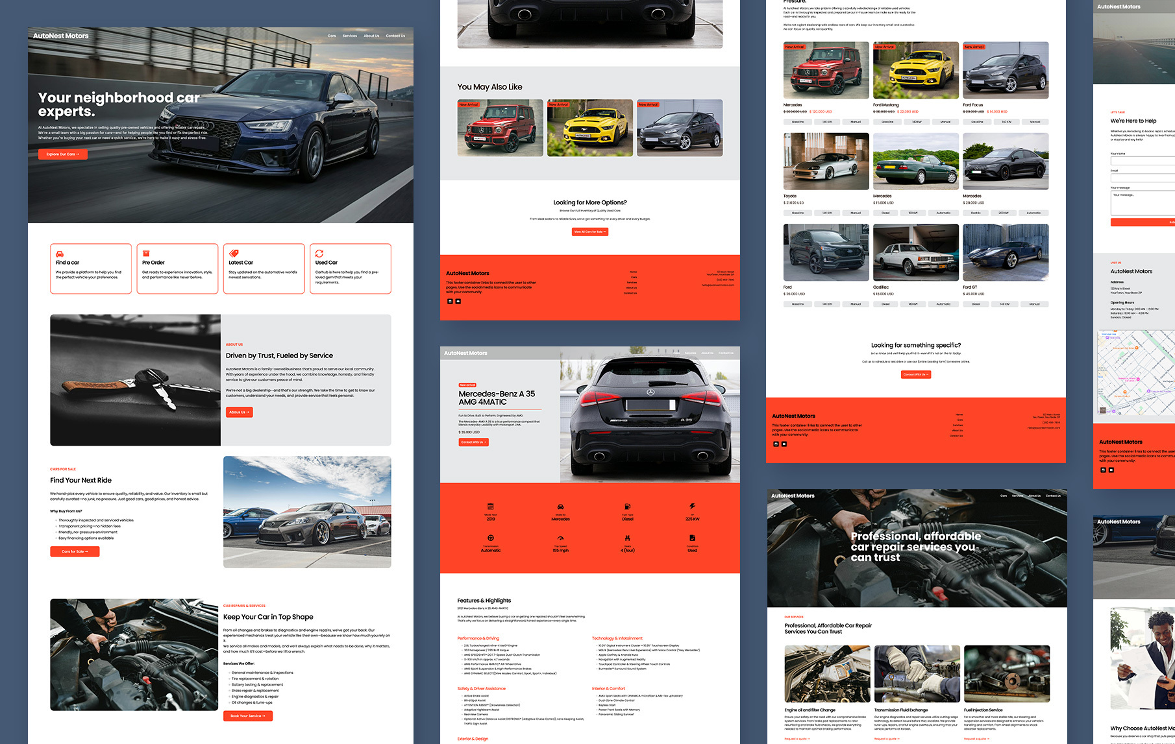Click the View All Cars for Sale button
This screenshot has width=1175, height=744.
[589, 232]
